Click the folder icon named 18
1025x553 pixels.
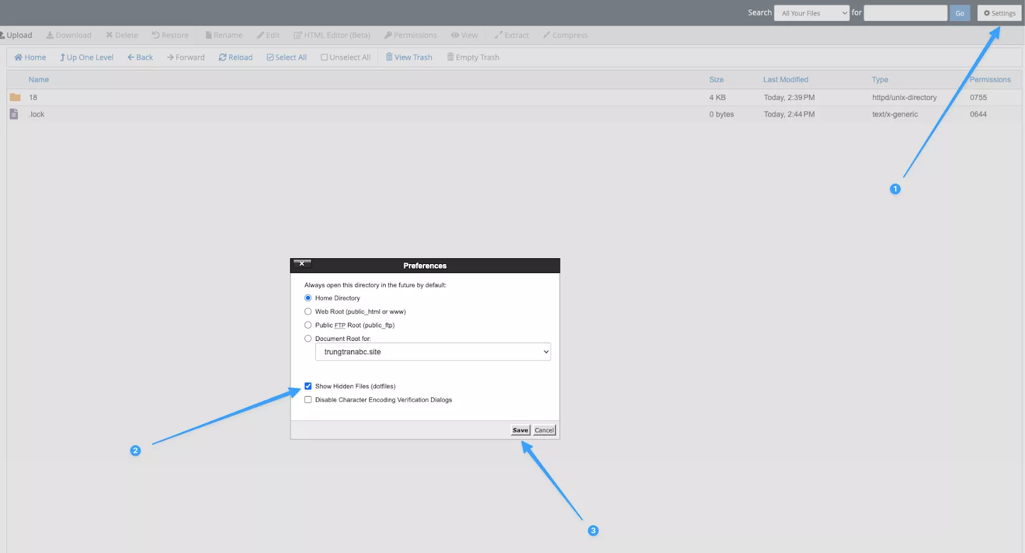(15, 97)
